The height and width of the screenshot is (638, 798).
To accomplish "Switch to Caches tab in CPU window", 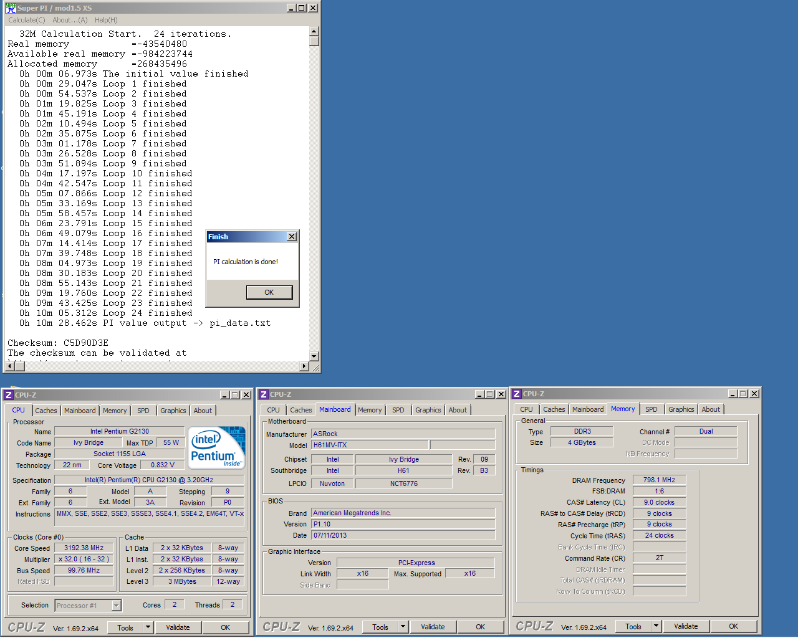I will (x=46, y=411).
